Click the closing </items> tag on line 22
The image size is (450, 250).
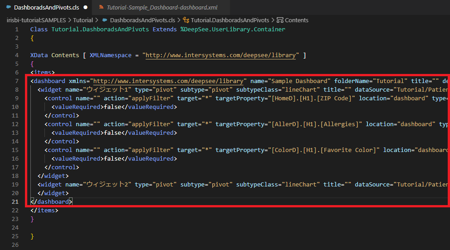[44, 210]
